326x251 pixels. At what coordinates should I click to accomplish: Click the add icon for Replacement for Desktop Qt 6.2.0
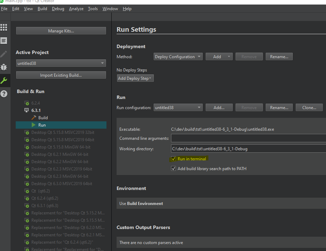27,228
